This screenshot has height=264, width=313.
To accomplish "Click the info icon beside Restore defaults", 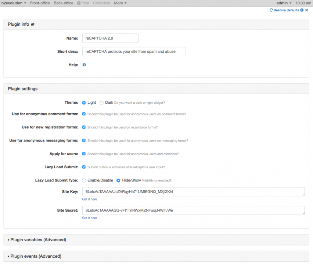I will click(302, 10).
